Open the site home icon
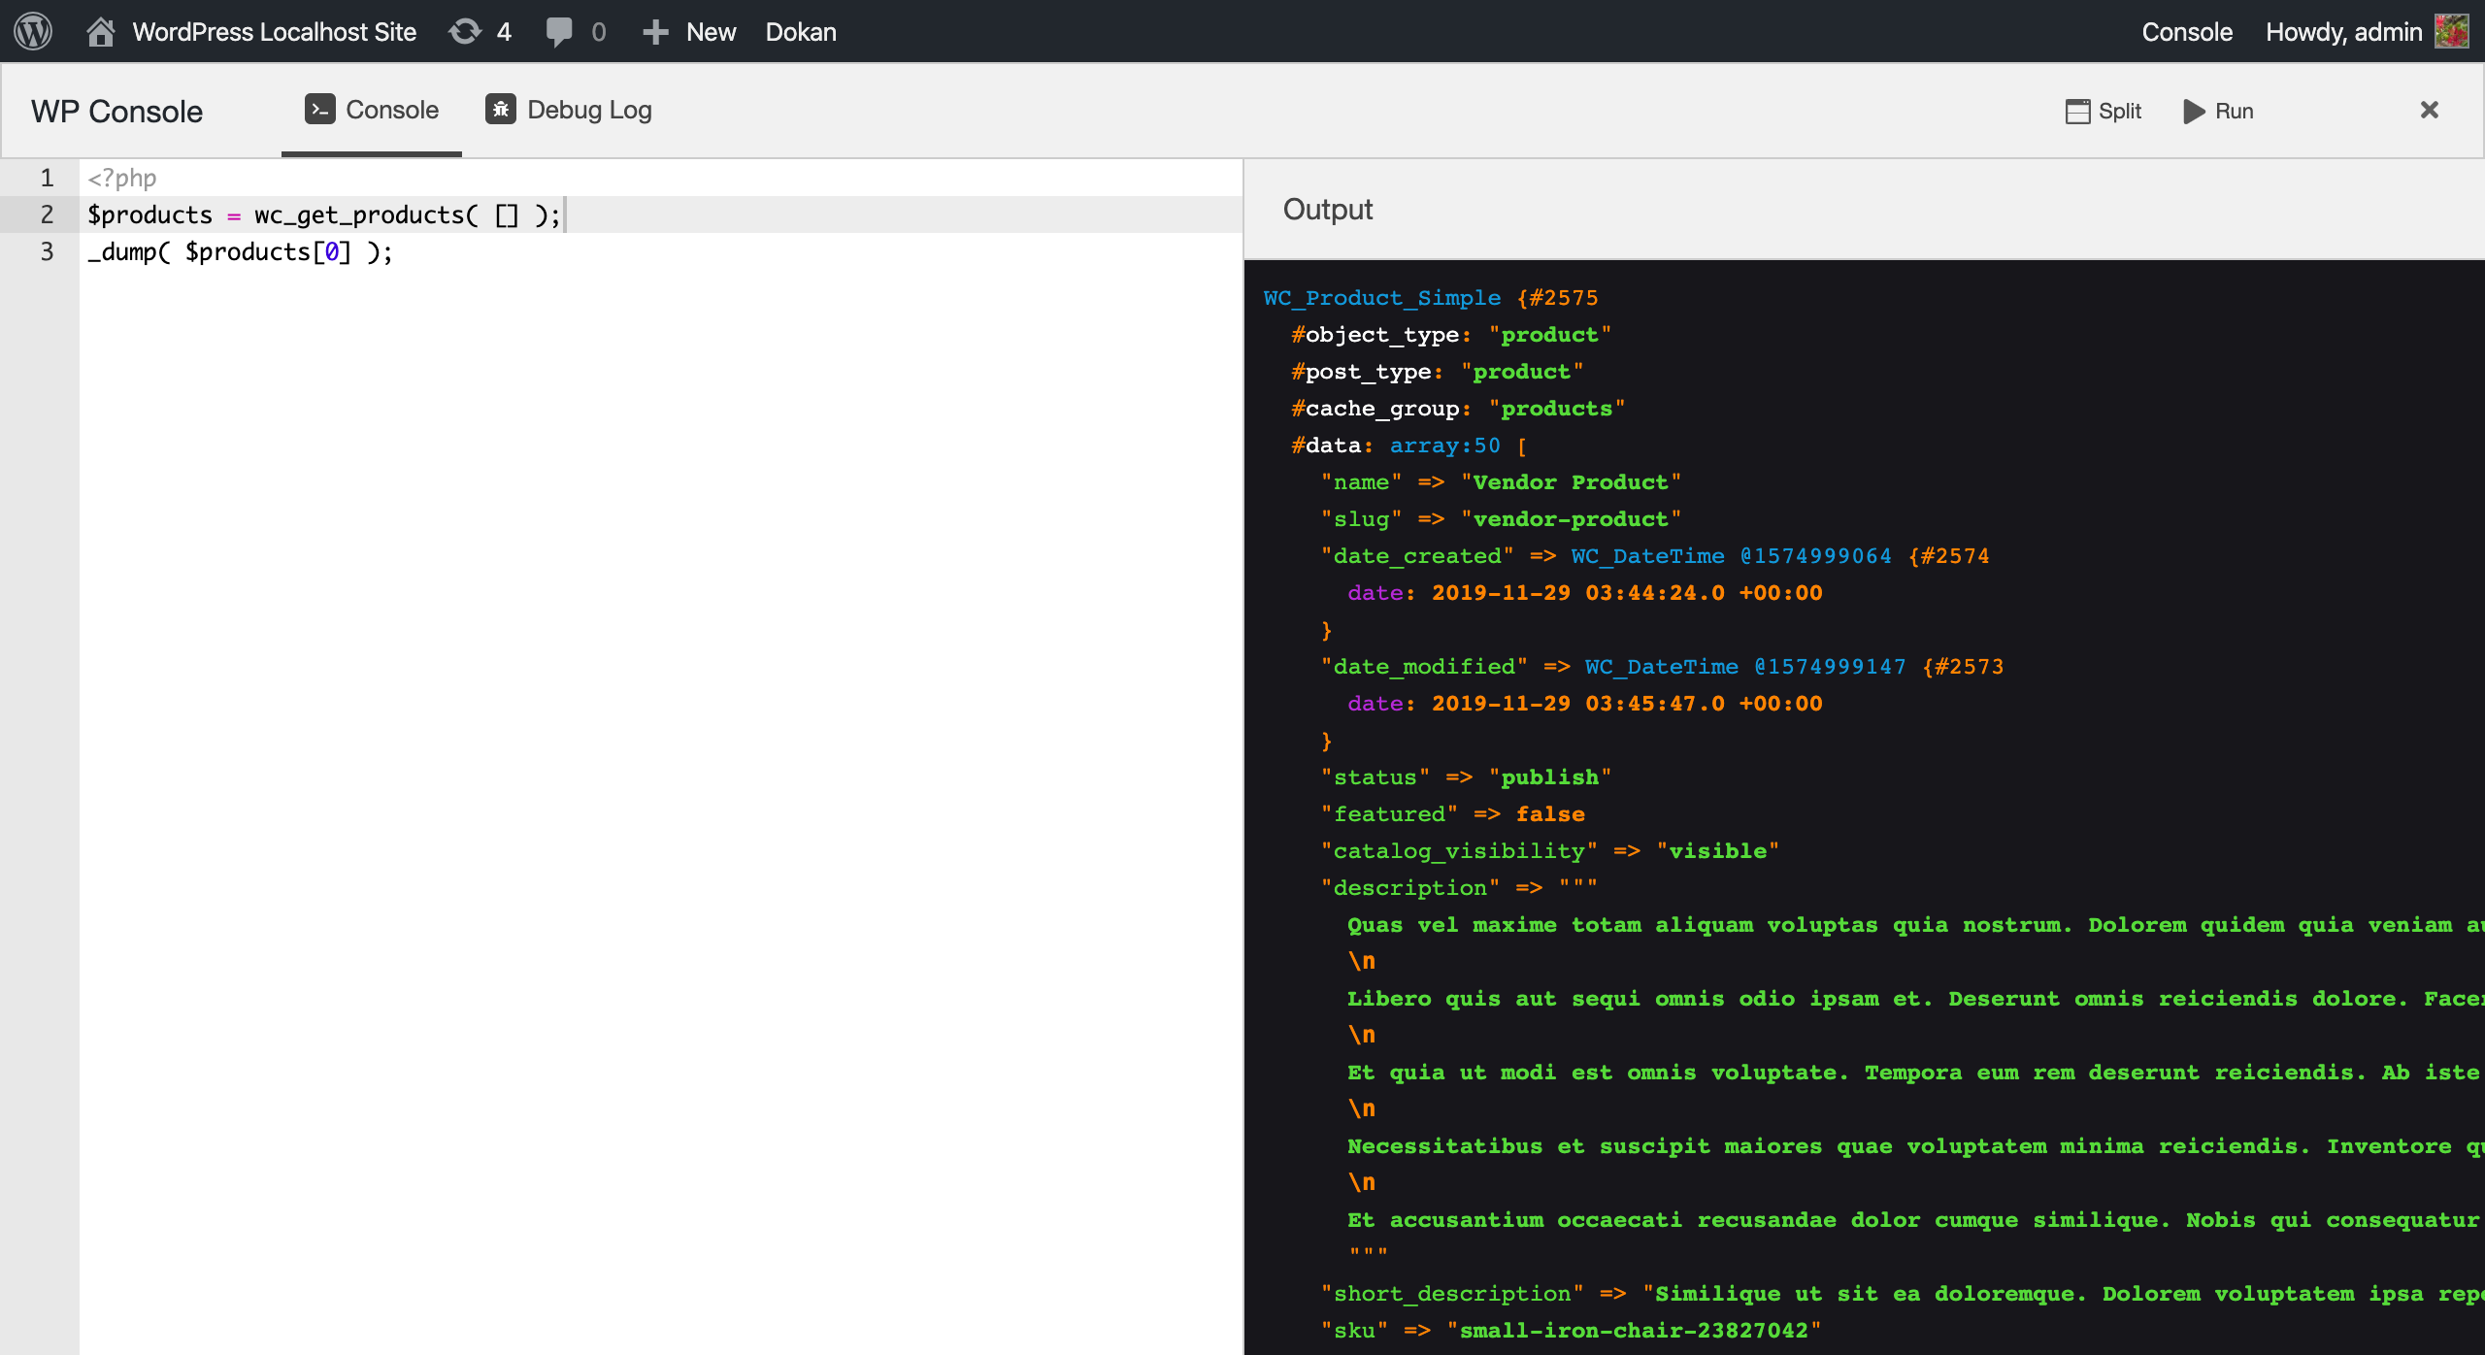Viewport: 2485px width, 1355px height. pos(100,31)
